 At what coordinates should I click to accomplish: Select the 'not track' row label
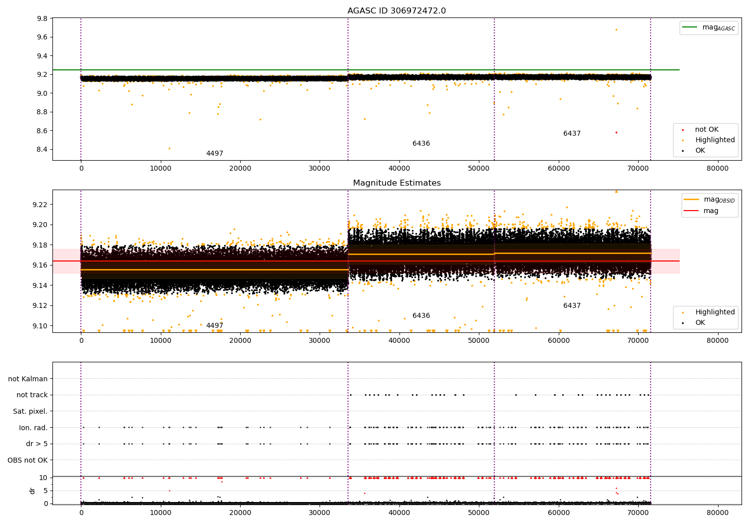[32, 395]
